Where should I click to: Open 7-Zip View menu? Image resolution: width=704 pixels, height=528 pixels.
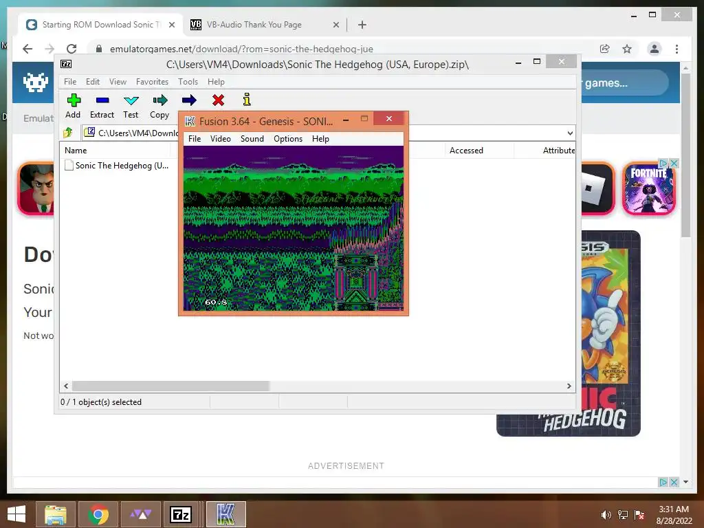[118, 82]
